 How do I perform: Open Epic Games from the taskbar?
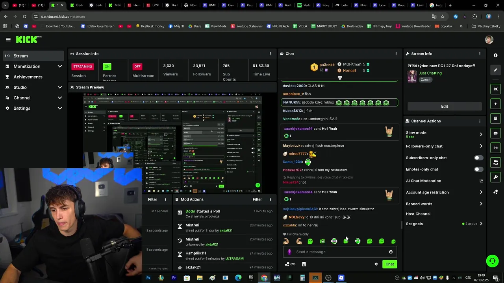click(251, 278)
